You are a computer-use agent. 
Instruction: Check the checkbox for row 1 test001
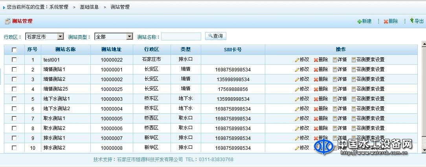[x=14, y=60]
